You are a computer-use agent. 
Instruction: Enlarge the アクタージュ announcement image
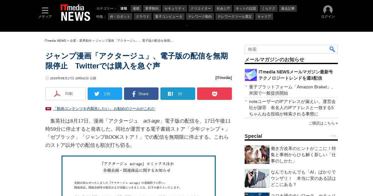click(x=139, y=176)
